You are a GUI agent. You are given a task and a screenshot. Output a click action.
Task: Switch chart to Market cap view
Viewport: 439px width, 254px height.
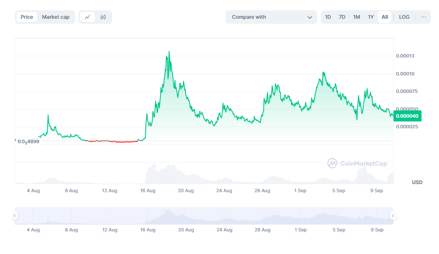pos(55,17)
